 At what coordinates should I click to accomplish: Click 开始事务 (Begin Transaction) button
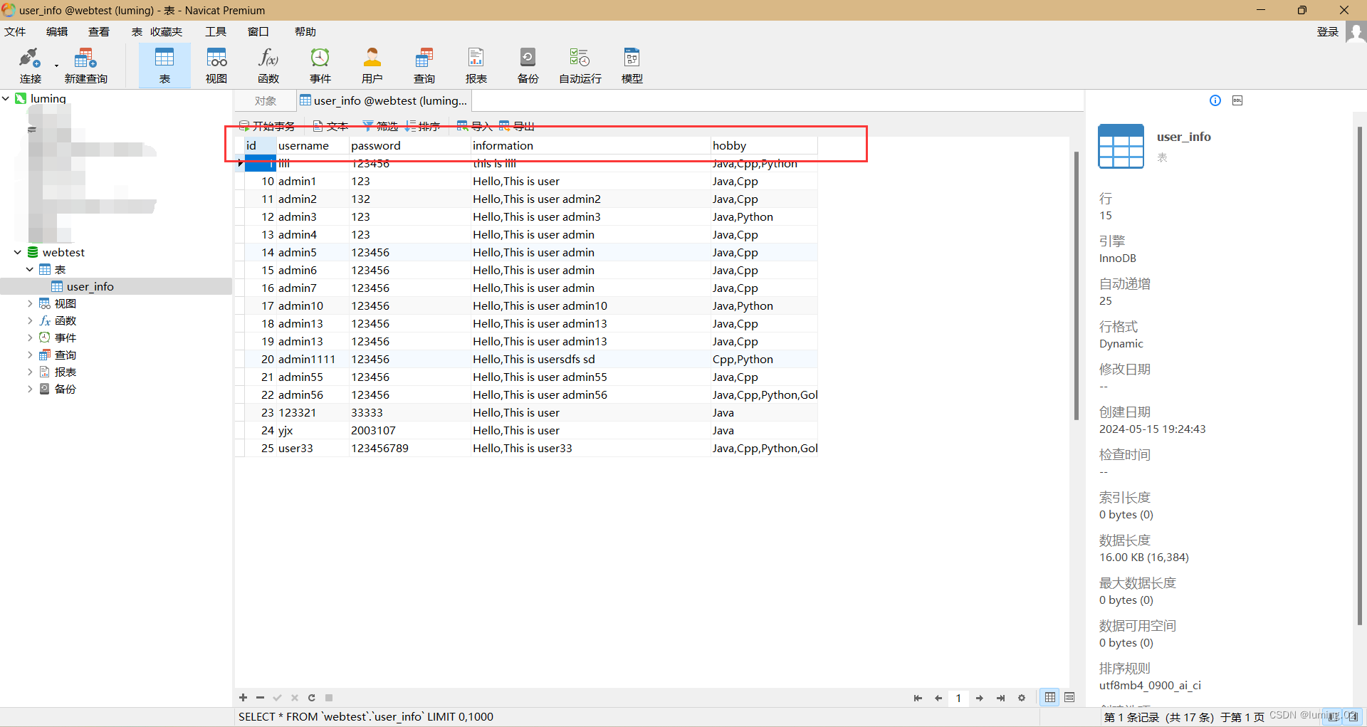click(x=267, y=126)
